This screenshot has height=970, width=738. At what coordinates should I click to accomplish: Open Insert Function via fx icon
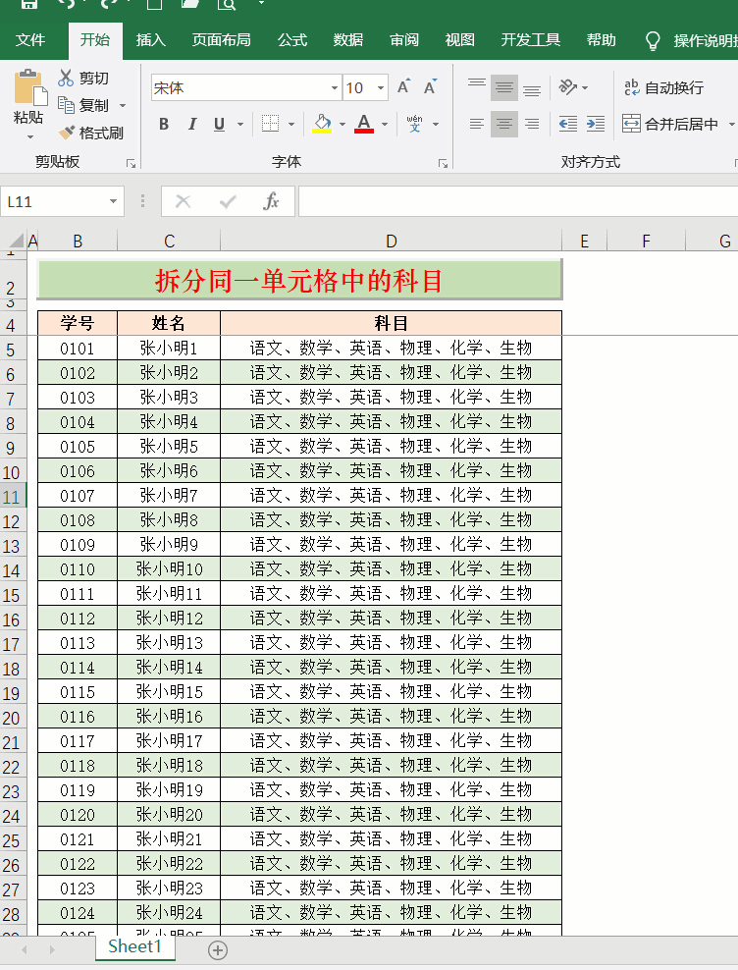click(x=271, y=201)
